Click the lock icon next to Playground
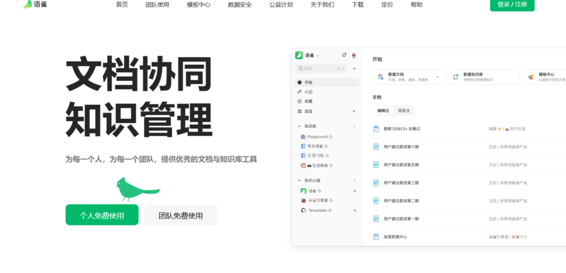The height and width of the screenshot is (273, 566). point(331,137)
